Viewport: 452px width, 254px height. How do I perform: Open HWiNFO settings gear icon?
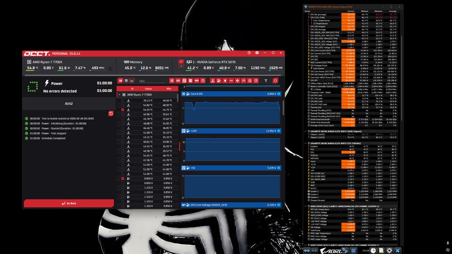[x=389, y=251]
